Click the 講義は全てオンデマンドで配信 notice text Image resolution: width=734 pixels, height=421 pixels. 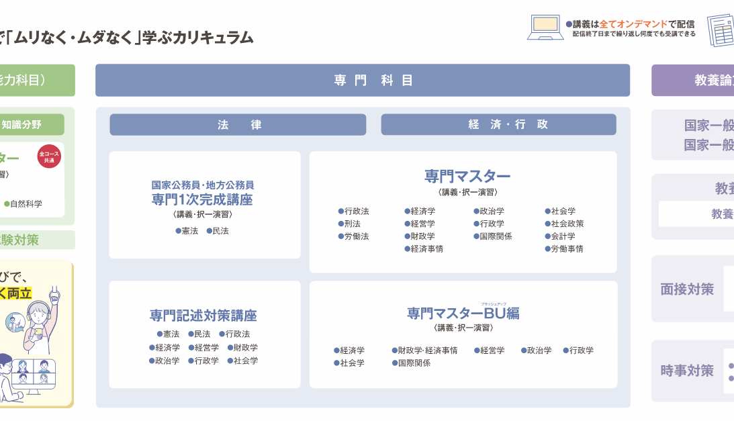coord(630,24)
